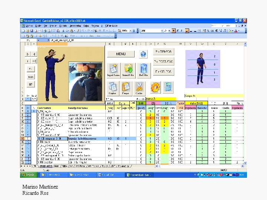Select row header 15
Screen dimensions: 267x200
click(x=23, y=139)
